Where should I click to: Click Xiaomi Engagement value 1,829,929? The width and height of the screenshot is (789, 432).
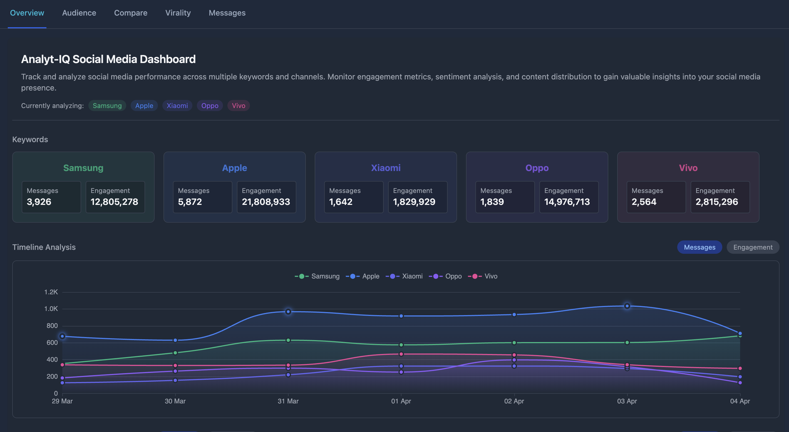click(x=414, y=202)
